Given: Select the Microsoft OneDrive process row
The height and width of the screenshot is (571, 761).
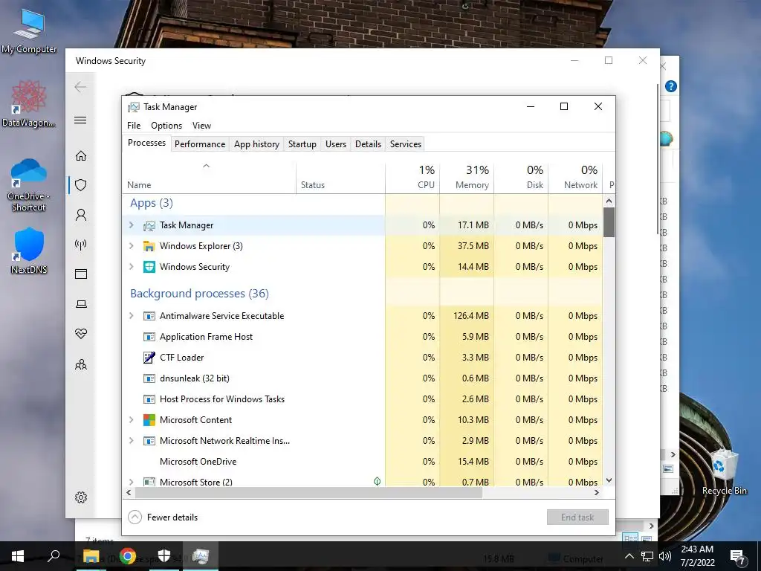Looking at the screenshot, I should click(x=363, y=462).
